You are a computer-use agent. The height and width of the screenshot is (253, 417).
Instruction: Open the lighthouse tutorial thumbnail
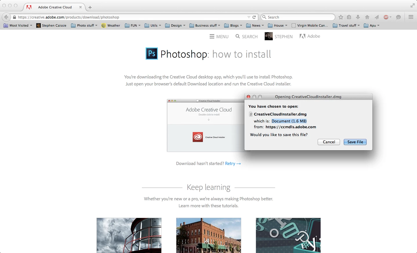tap(129, 235)
